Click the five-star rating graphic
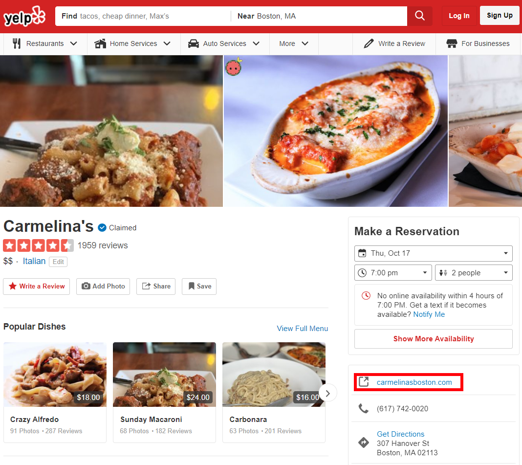The width and height of the screenshot is (522, 465). coord(38,245)
